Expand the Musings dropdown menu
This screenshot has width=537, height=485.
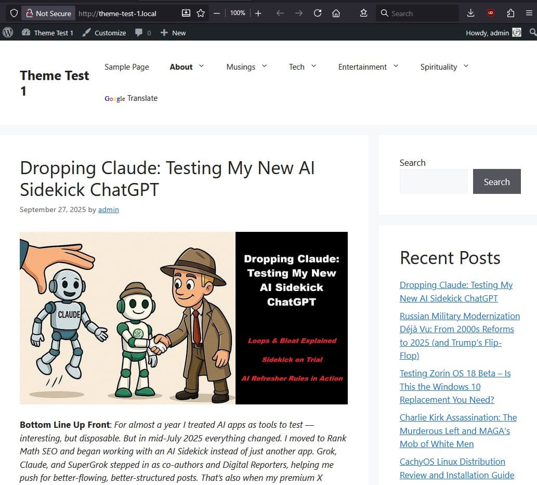(264, 66)
